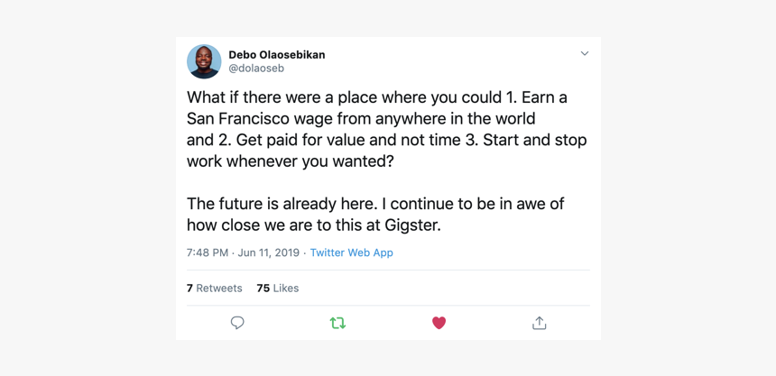
Task: Click the "work whenever you wanted?" line
Action: pos(291,161)
